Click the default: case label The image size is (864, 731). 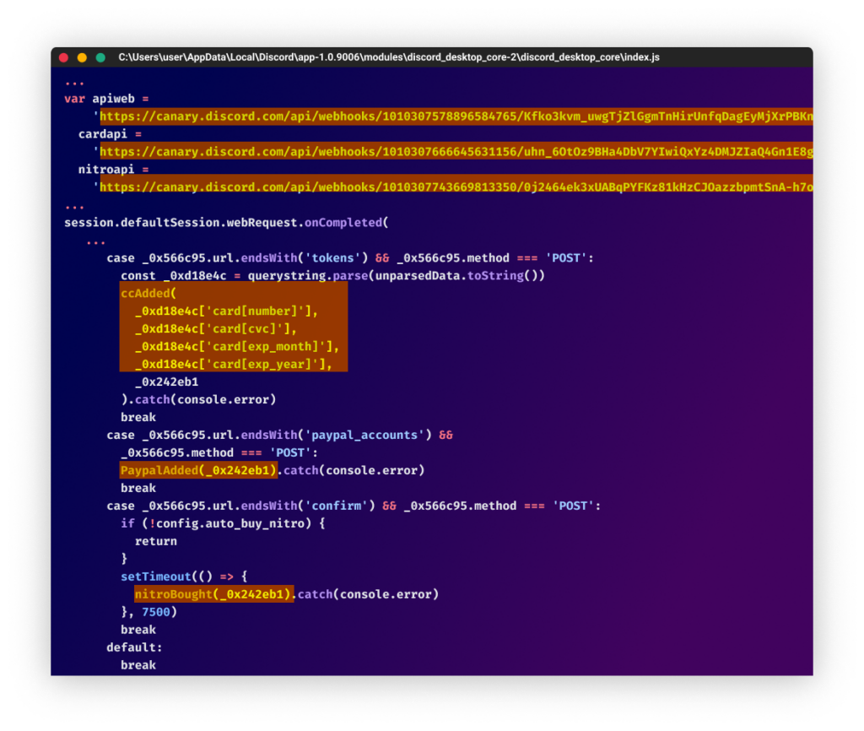tap(134, 647)
